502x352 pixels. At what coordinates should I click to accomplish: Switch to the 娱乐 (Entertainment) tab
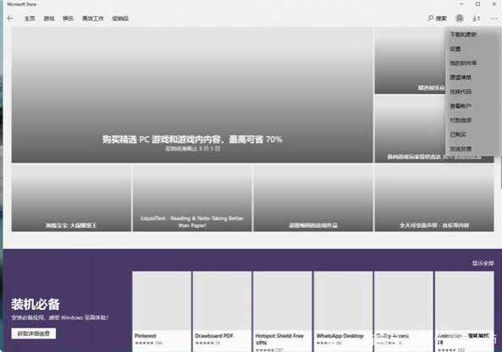(x=68, y=19)
